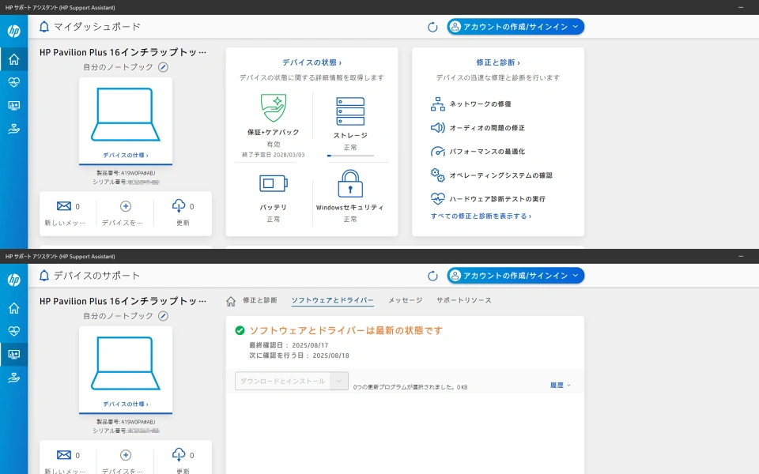
Task: Open the メッセージ tab
Action: click(405, 300)
